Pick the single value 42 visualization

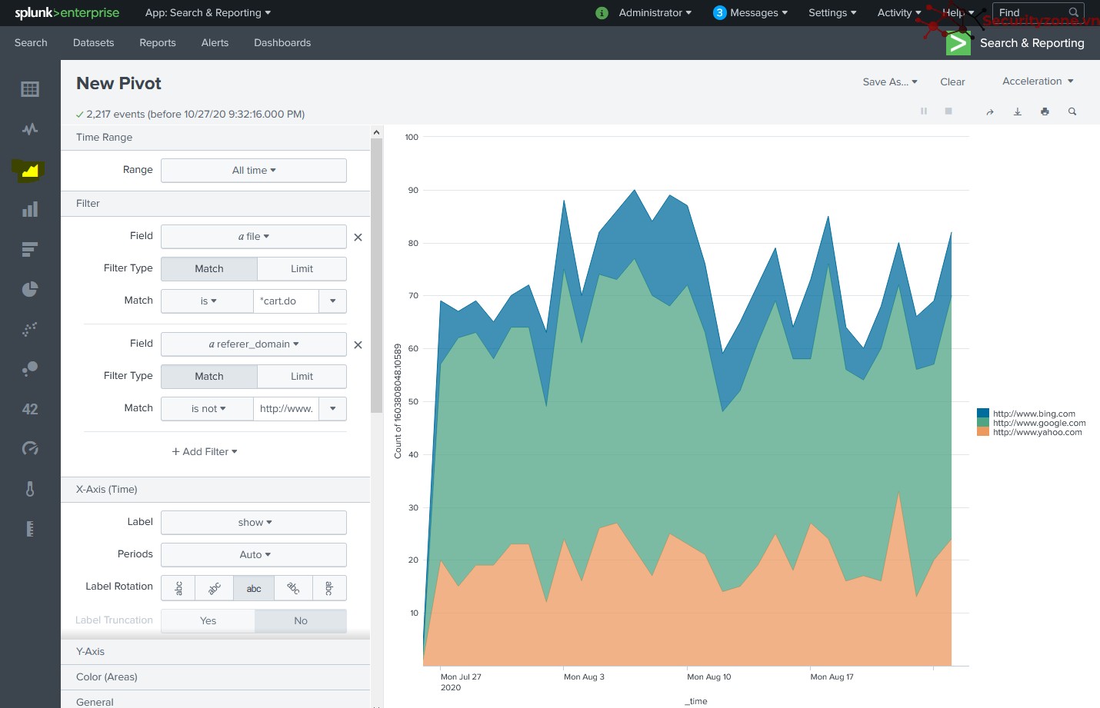click(x=30, y=409)
